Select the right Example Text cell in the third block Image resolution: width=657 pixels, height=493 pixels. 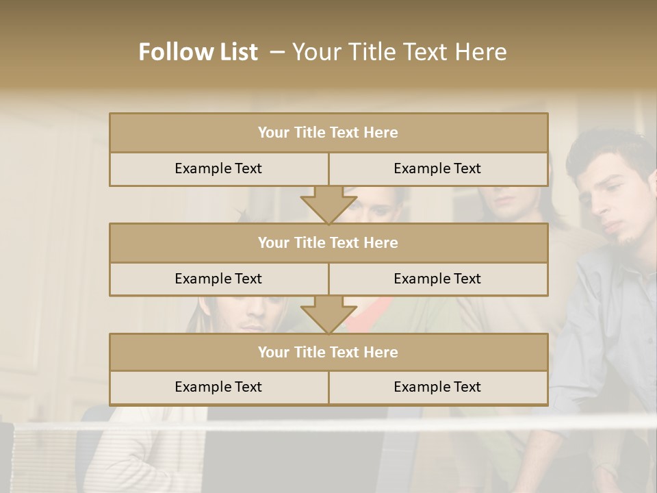pyautogui.click(x=437, y=387)
